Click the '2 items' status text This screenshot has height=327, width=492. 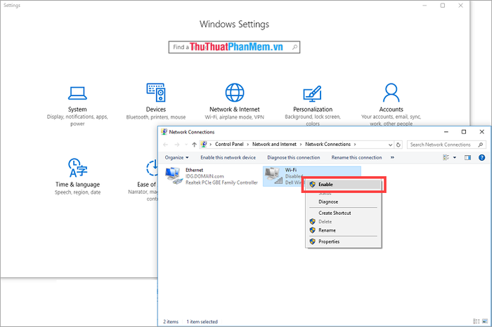[171, 321]
